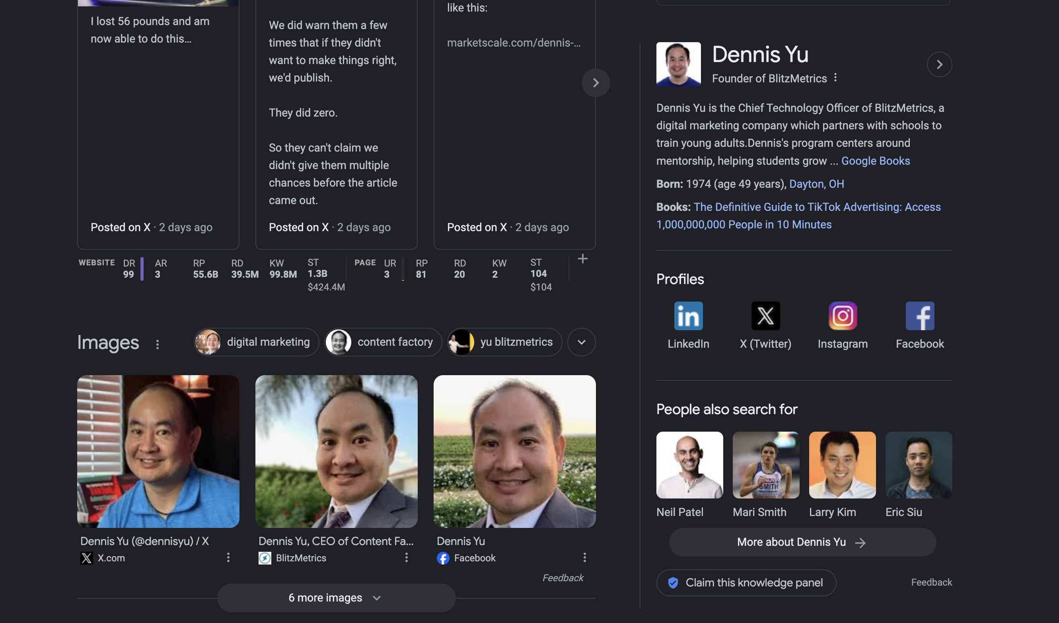The width and height of the screenshot is (1059, 623).
Task: Click website RP 55.6B metric
Action: click(x=206, y=269)
